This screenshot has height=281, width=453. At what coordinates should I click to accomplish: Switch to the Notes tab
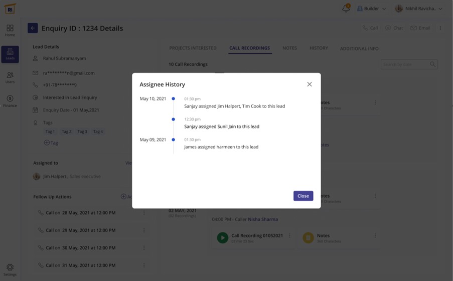tap(289, 48)
